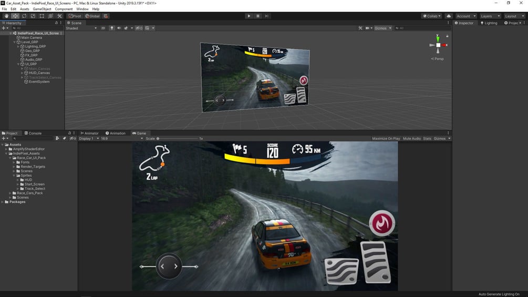Viewport: 528px width, 297px height.
Task: Step forward one frame
Action: point(267,16)
